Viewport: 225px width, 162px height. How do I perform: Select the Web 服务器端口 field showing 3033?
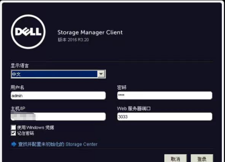tap(165, 117)
